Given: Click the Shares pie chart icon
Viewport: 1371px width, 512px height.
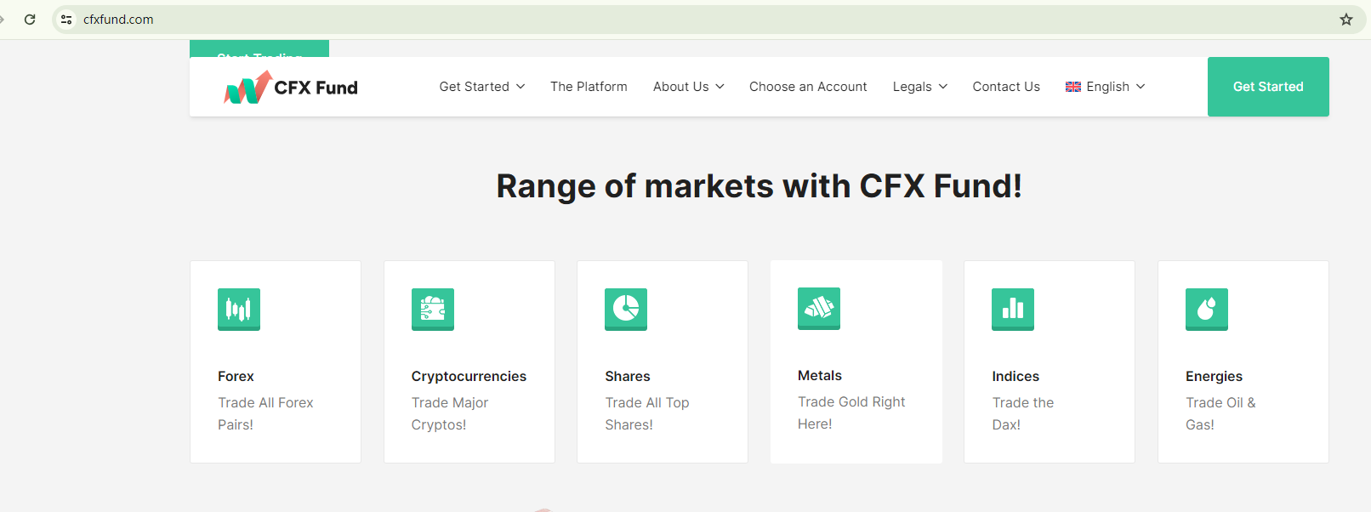Looking at the screenshot, I should tap(626, 309).
